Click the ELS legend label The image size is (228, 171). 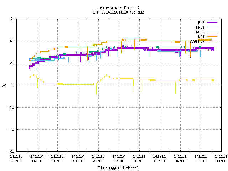click(x=201, y=23)
